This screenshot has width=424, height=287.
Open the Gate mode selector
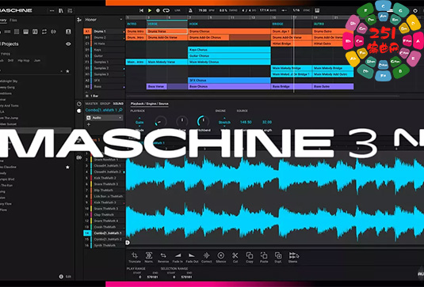139,123
